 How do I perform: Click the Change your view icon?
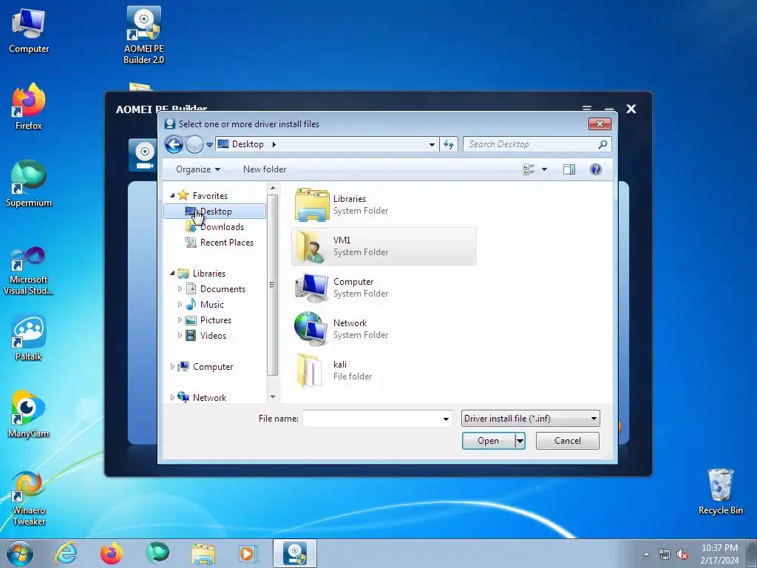[529, 169]
